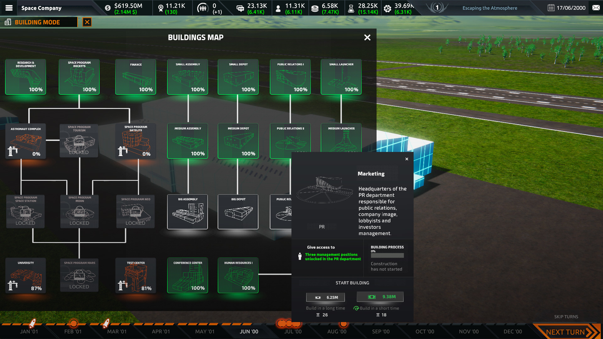
Task: Select the Test Center building at 81%
Action: 135,275
